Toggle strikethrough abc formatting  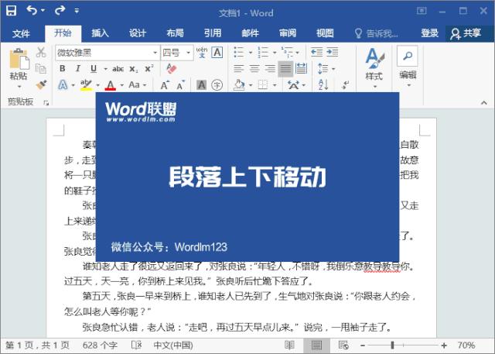click(118, 69)
